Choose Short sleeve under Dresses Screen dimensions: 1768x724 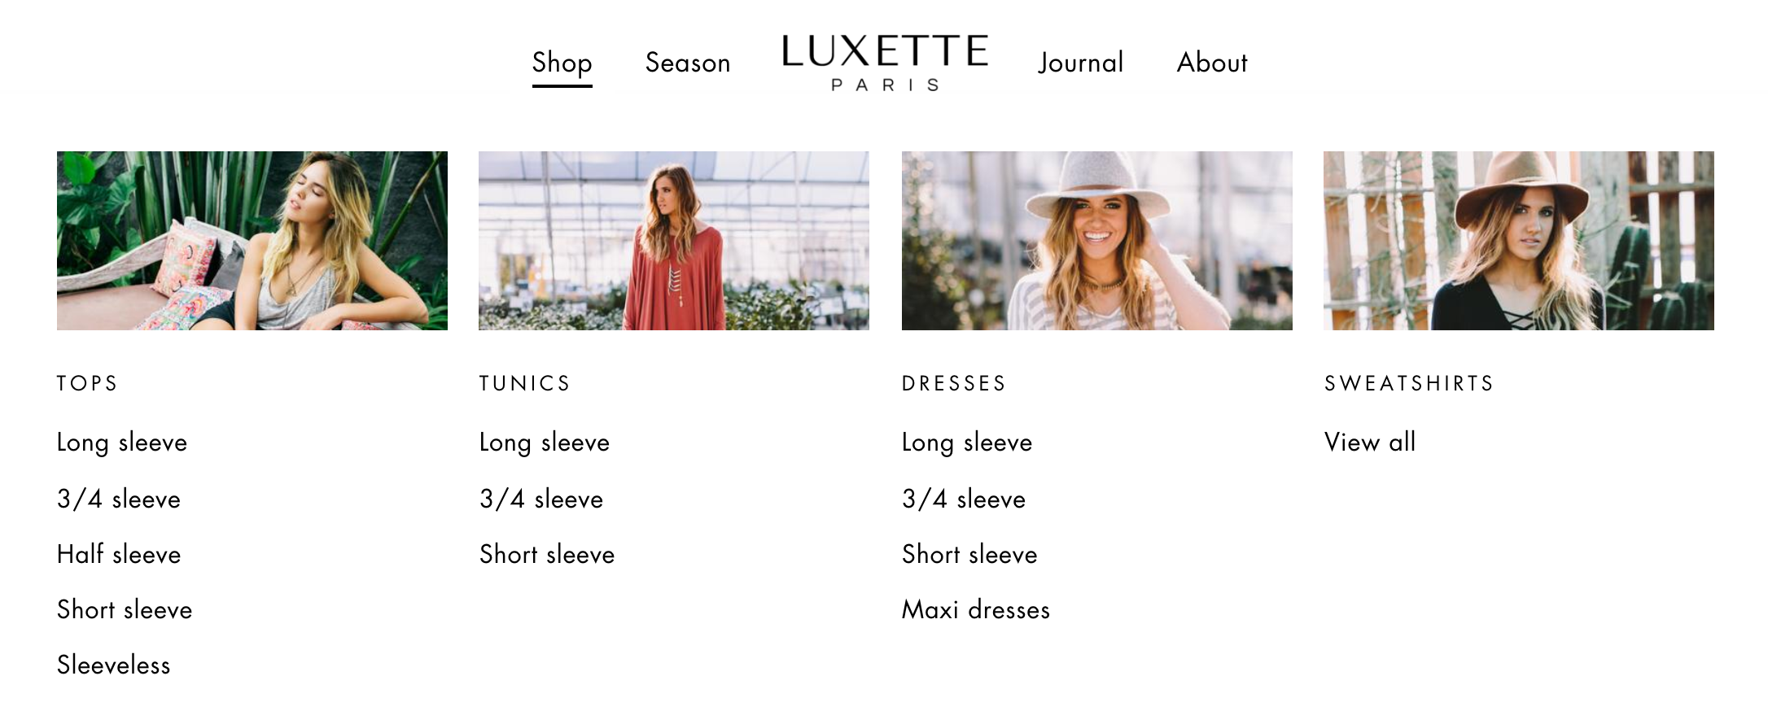tap(969, 554)
